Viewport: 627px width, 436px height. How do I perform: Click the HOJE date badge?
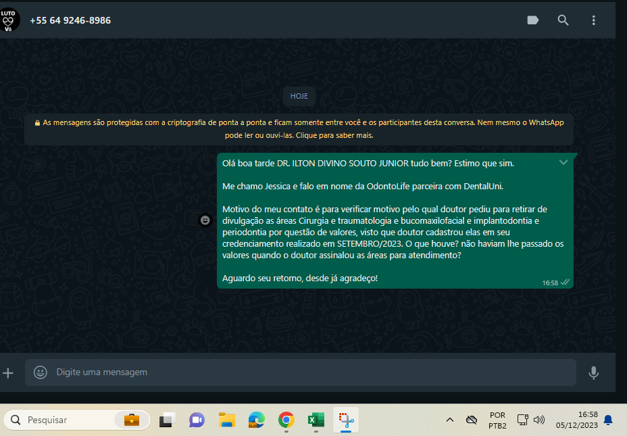(299, 96)
